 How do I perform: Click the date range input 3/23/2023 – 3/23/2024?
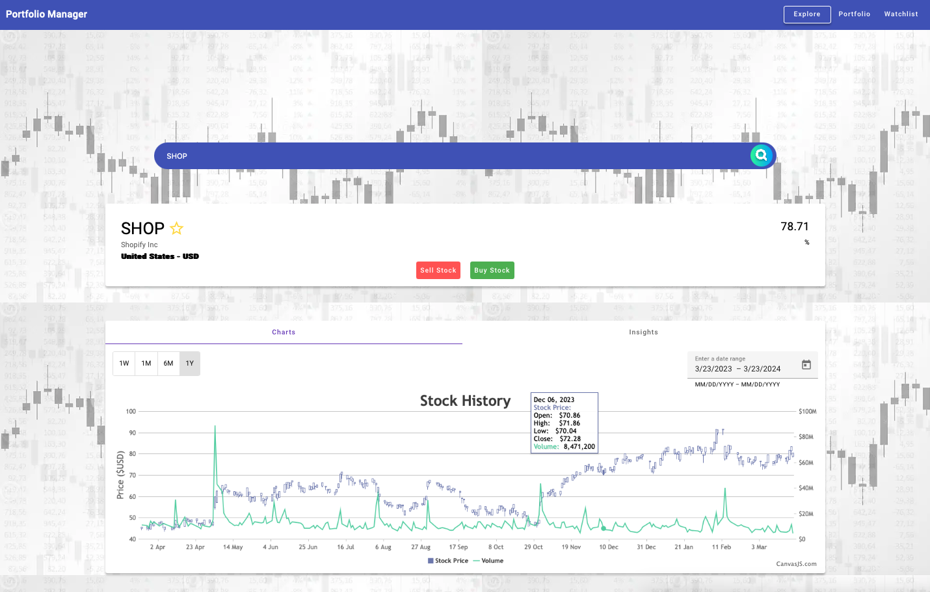pos(738,369)
